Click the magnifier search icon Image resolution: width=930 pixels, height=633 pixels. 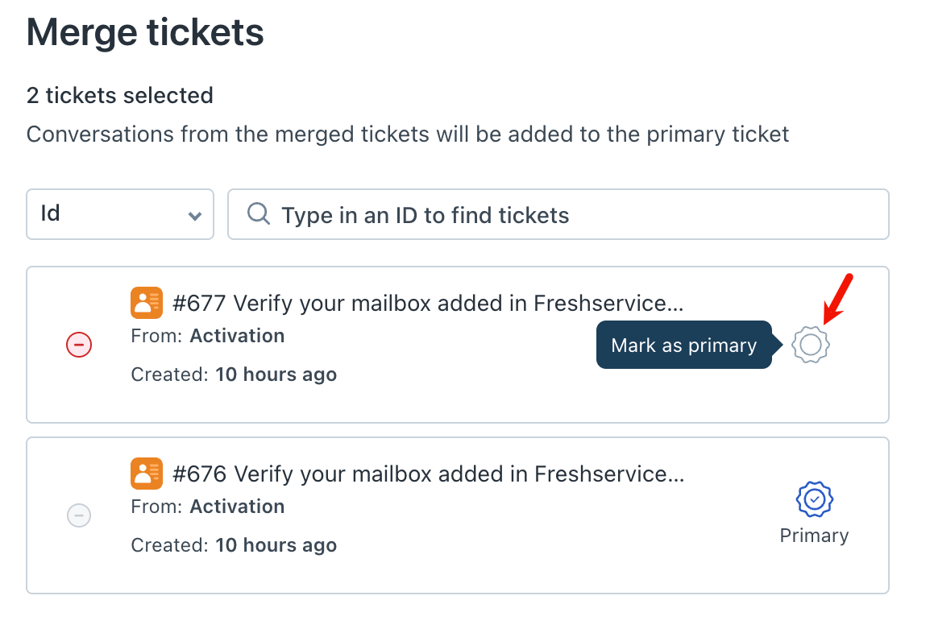[258, 214]
